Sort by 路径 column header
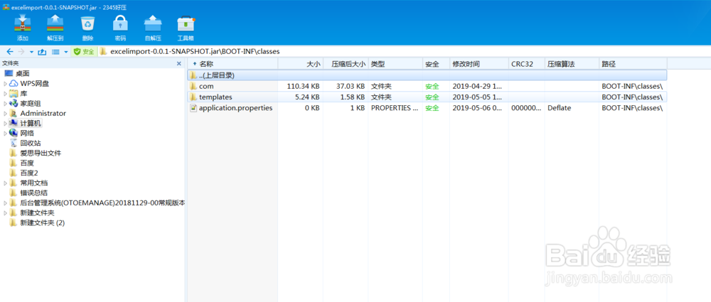Image resolution: width=711 pixels, height=302 pixels. 633,65
